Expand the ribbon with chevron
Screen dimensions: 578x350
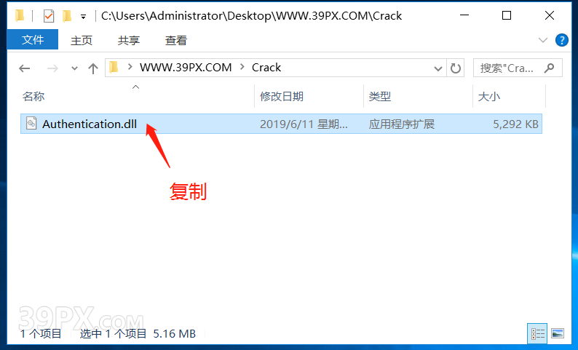(542, 40)
